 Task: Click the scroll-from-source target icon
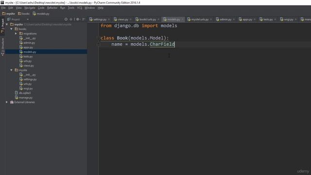66,19
